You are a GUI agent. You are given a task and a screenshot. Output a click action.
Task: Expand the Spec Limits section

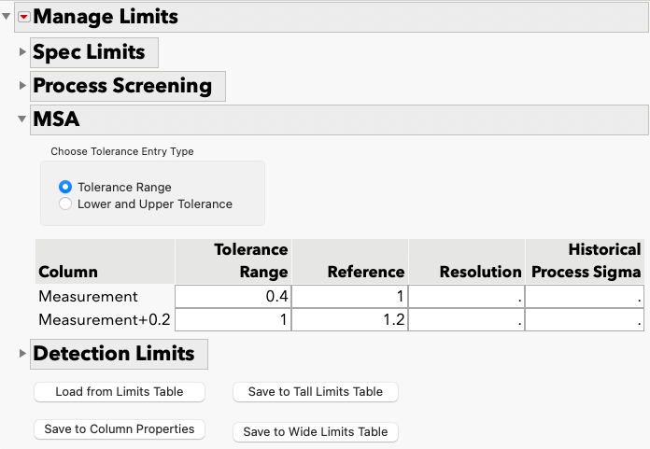click(22, 52)
